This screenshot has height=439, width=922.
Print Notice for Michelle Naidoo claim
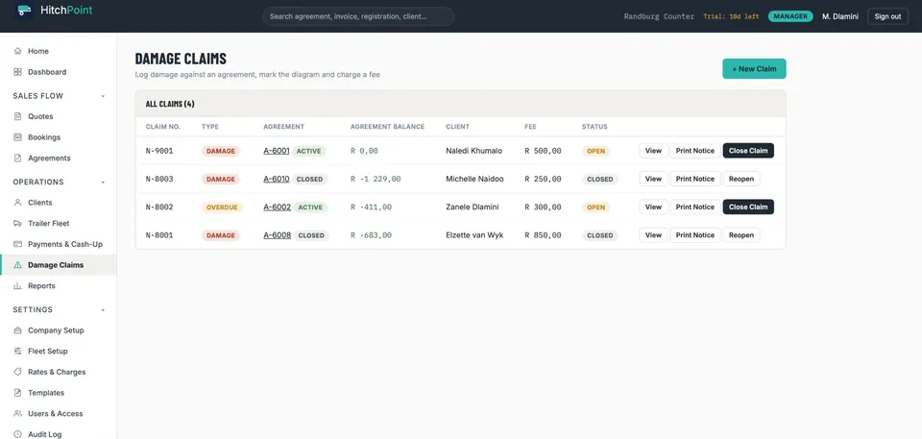point(695,179)
